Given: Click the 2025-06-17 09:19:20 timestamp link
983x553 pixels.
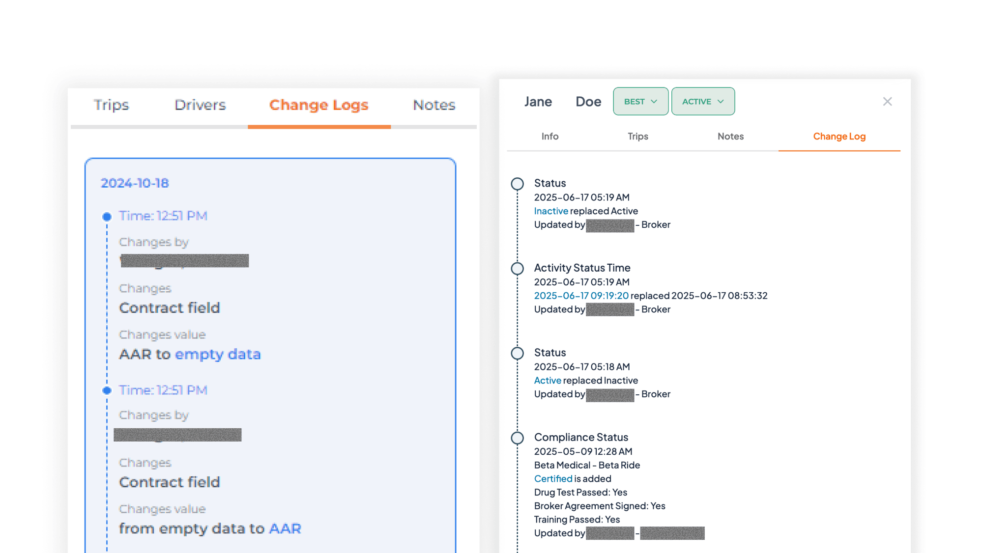Looking at the screenshot, I should (581, 296).
